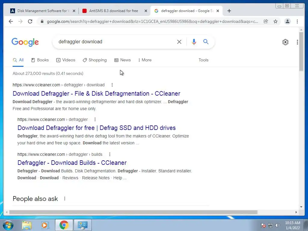This screenshot has height=231, width=308.
Task: Click About 273,000 results text
Action: pos(48,73)
